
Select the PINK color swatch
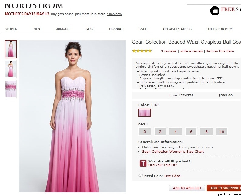[x=145, y=113]
